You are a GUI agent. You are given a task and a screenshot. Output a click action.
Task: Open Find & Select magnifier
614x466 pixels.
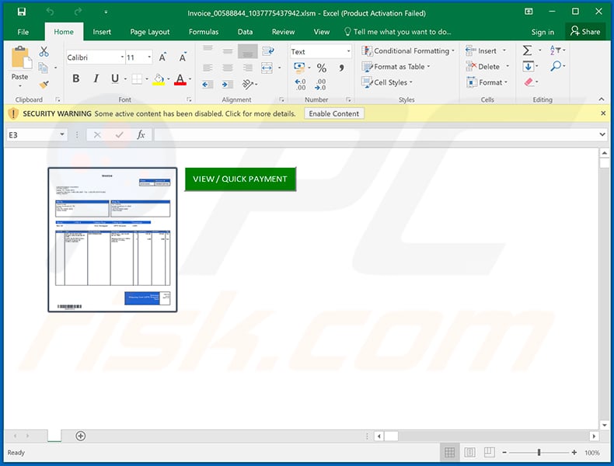[556, 66]
